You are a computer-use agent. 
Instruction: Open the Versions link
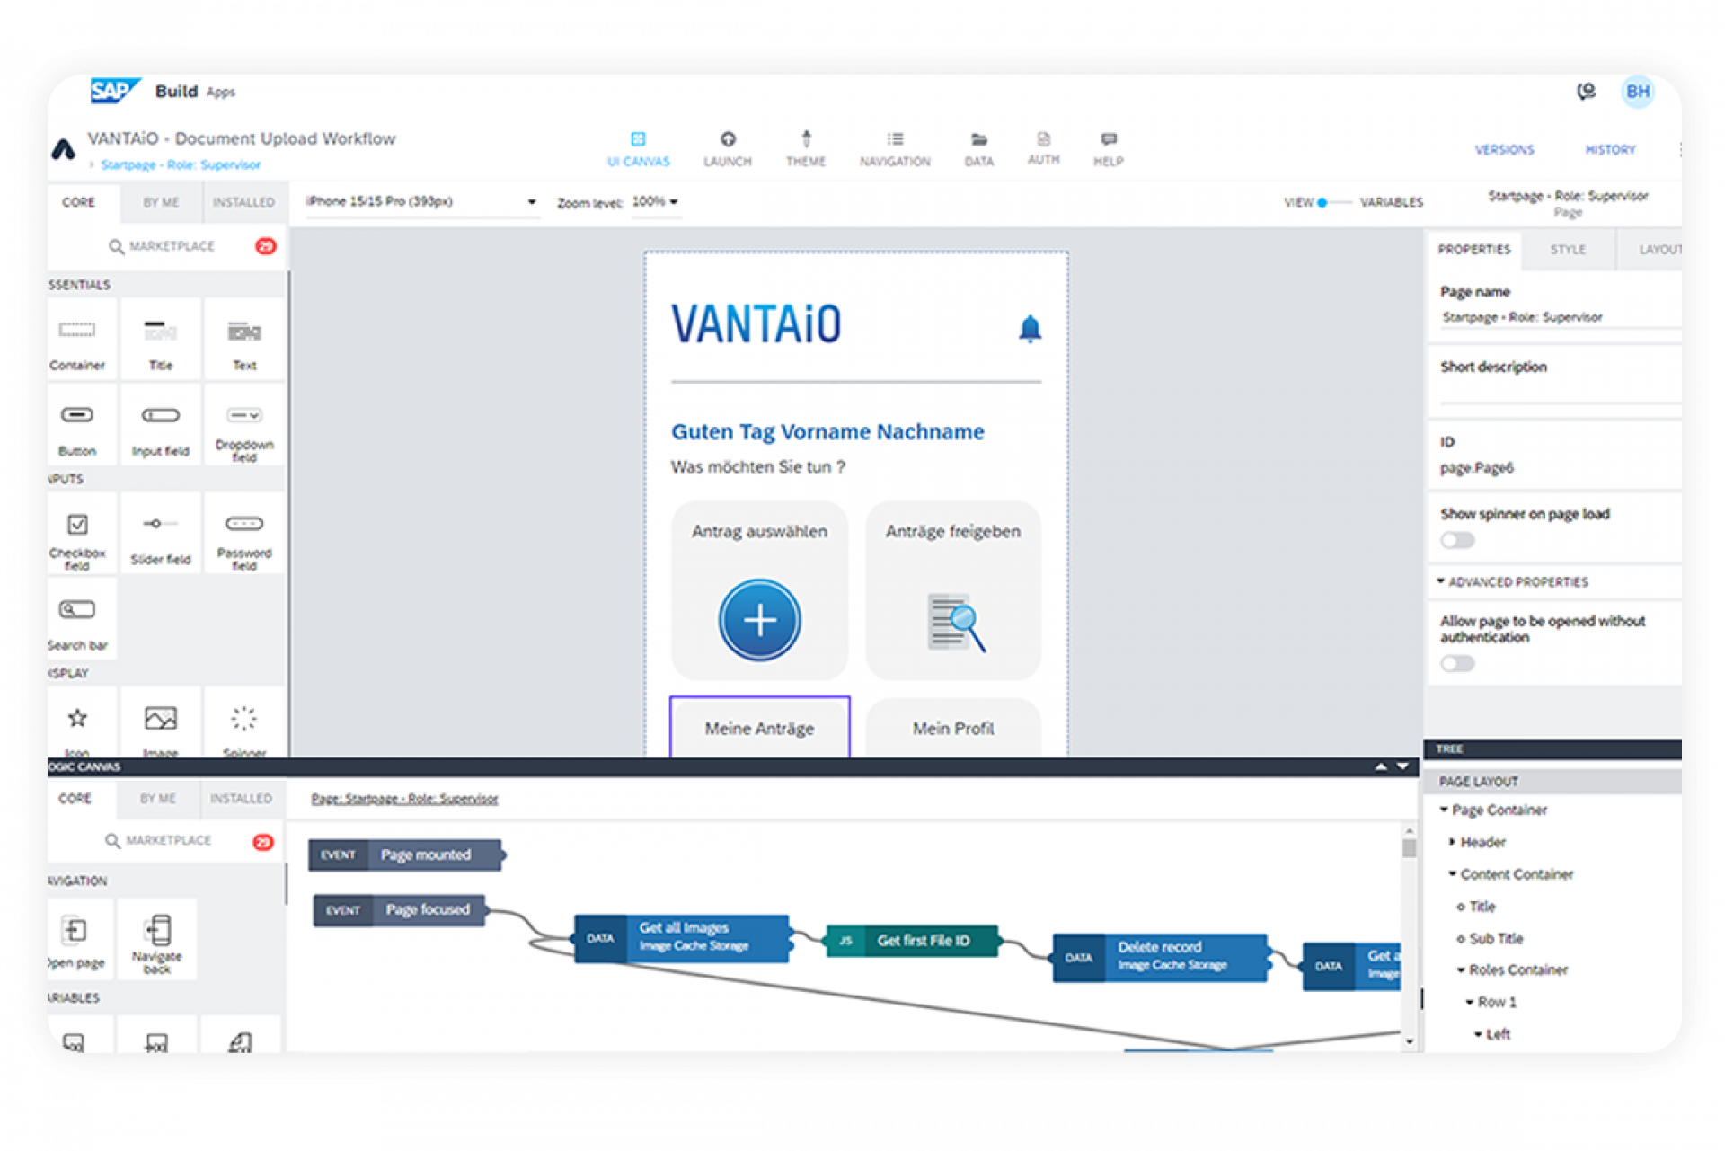[x=1504, y=150]
